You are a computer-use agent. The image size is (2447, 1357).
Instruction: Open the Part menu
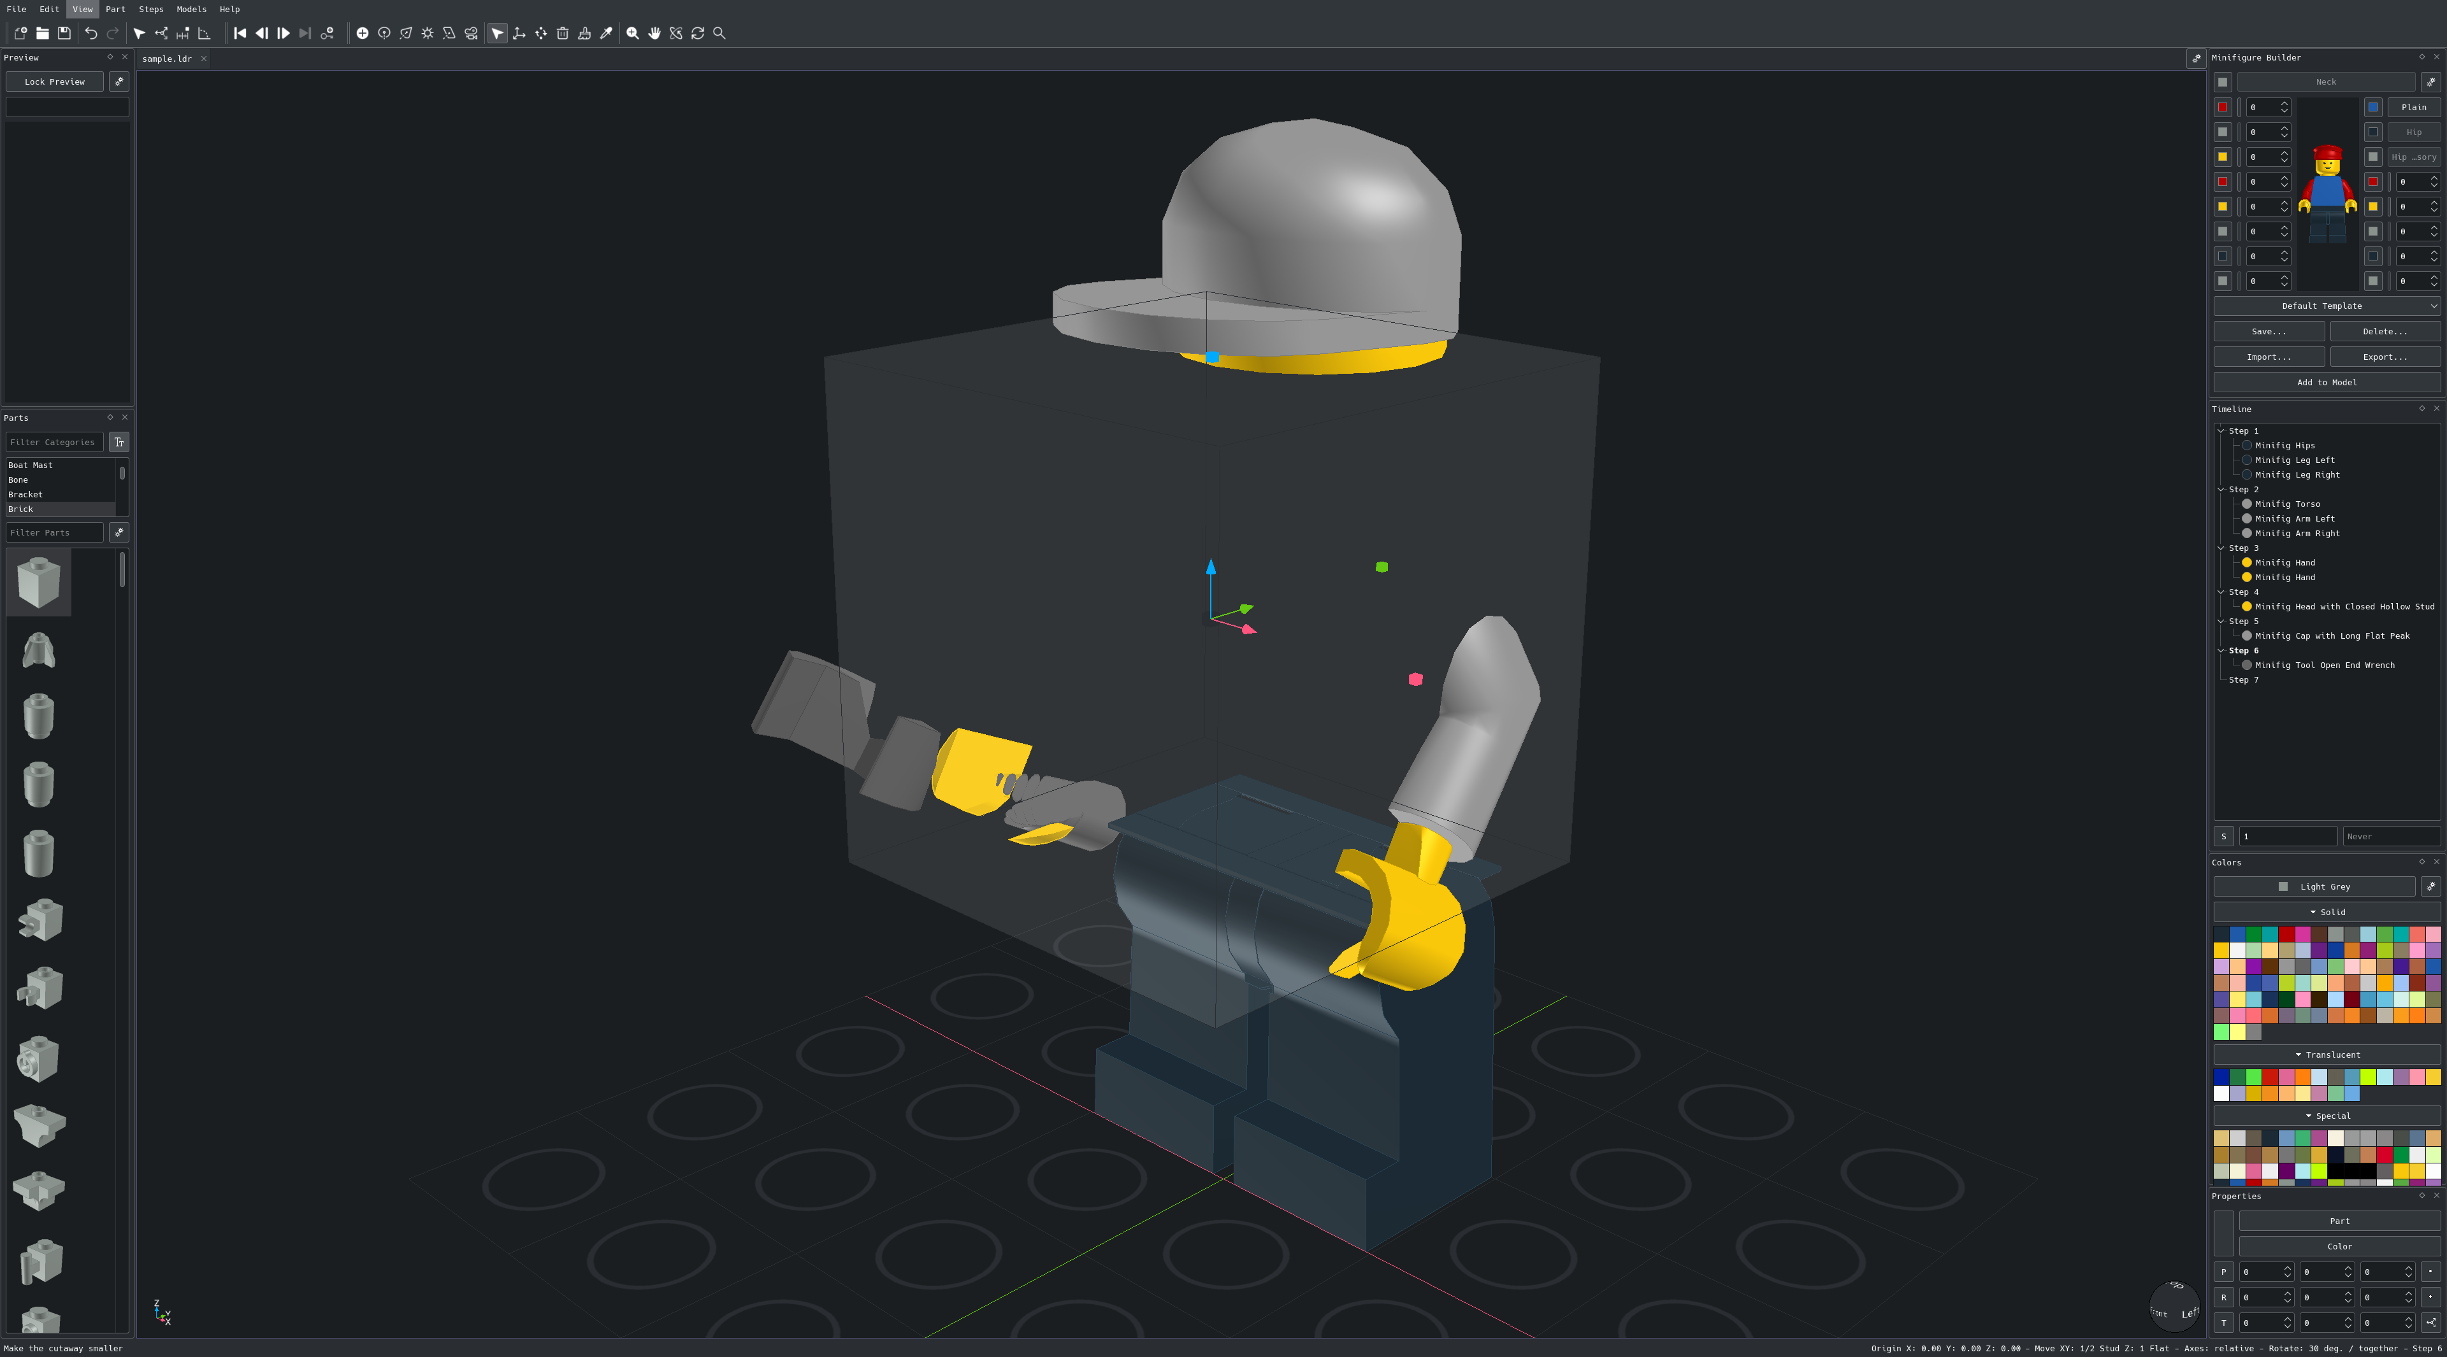(x=115, y=8)
